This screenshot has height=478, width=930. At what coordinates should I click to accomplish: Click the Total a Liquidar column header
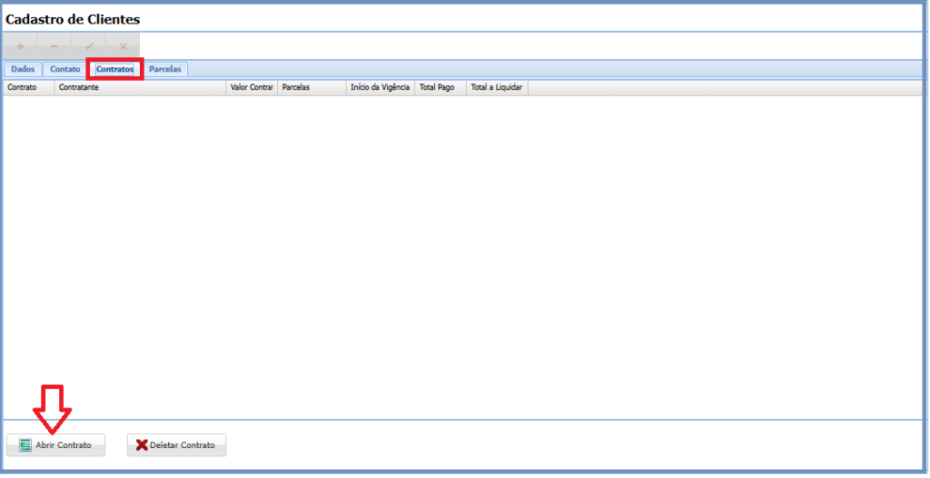497,88
